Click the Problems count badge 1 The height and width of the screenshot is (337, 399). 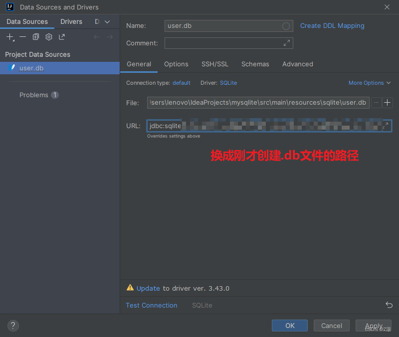[55, 95]
